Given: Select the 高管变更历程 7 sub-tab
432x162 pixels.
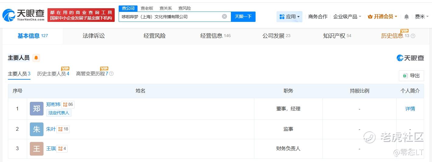Looking at the screenshot, I should (x=92, y=74).
